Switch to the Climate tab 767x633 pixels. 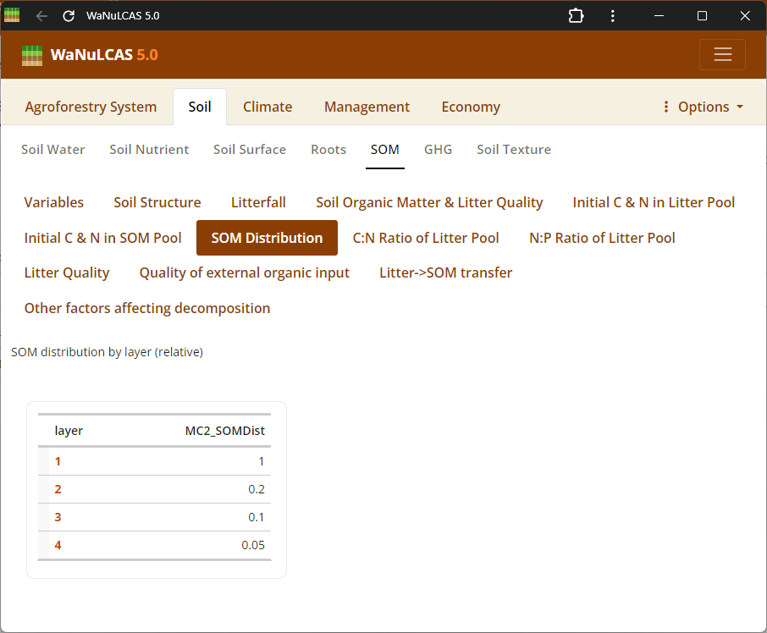click(x=268, y=107)
